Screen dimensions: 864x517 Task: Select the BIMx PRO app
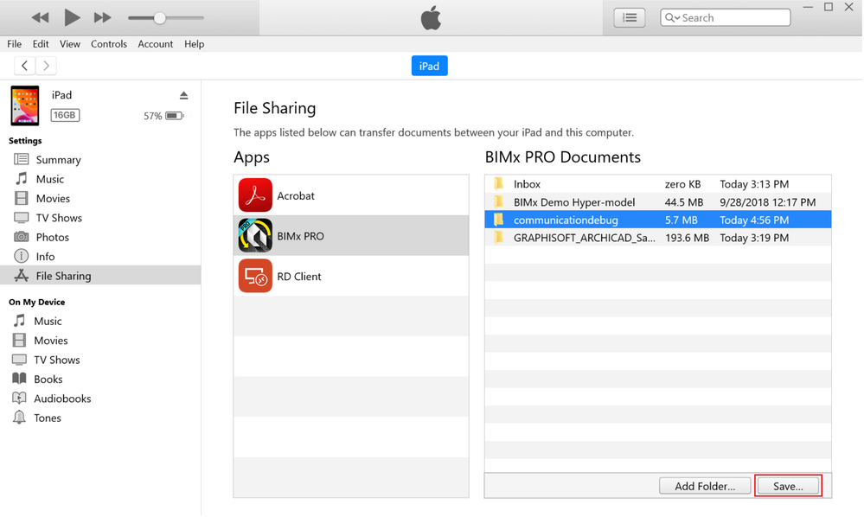(x=300, y=236)
